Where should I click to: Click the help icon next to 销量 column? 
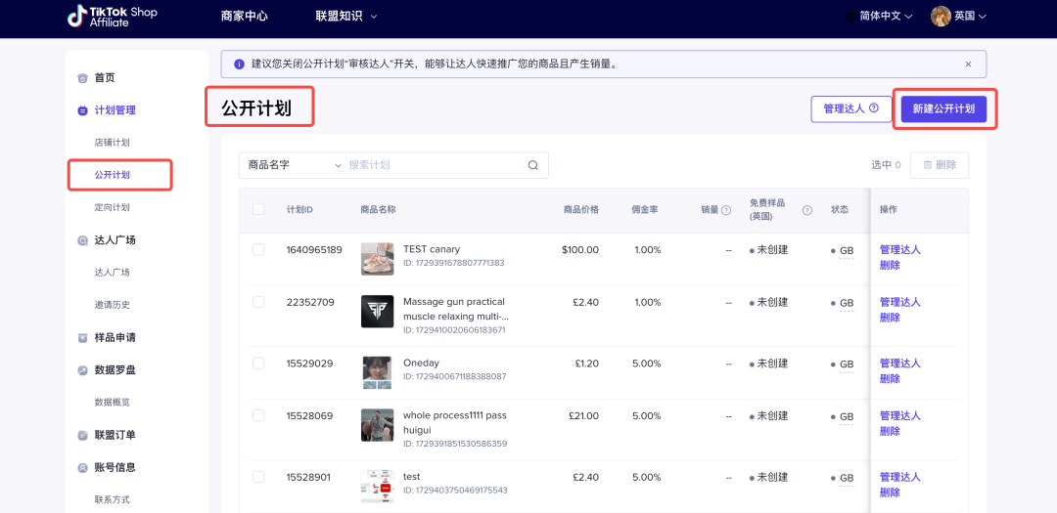pyautogui.click(x=726, y=210)
